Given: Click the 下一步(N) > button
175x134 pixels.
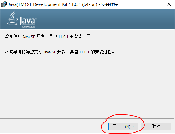Looking at the screenshot, I should 123,126.
